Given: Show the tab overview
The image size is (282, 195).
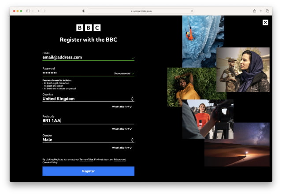Looking at the screenshot, I should tap(267, 11).
